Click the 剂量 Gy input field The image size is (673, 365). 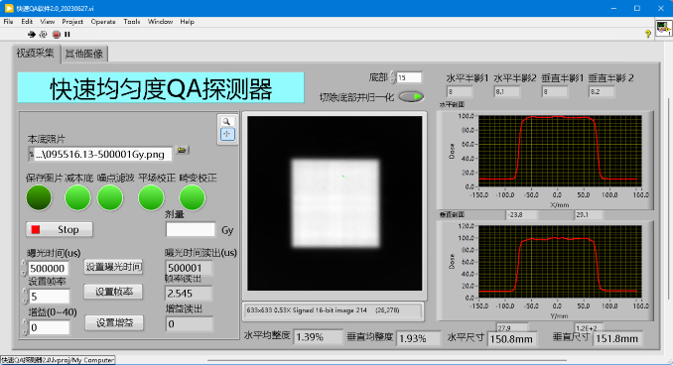[191, 229]
